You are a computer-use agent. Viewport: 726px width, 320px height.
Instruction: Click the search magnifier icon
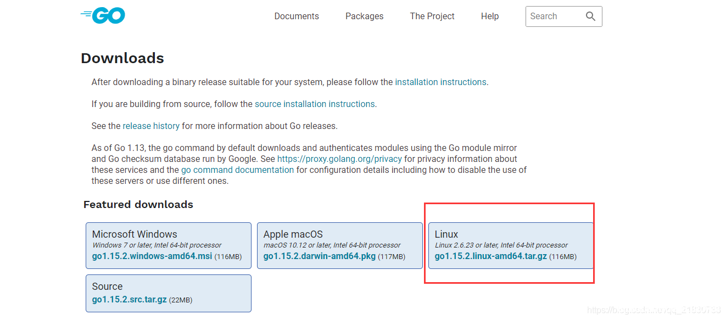pos(590,16)
